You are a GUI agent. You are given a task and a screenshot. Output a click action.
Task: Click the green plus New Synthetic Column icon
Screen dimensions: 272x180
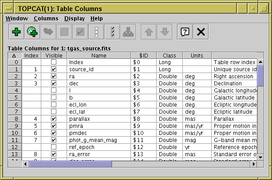tap(16, 31)
